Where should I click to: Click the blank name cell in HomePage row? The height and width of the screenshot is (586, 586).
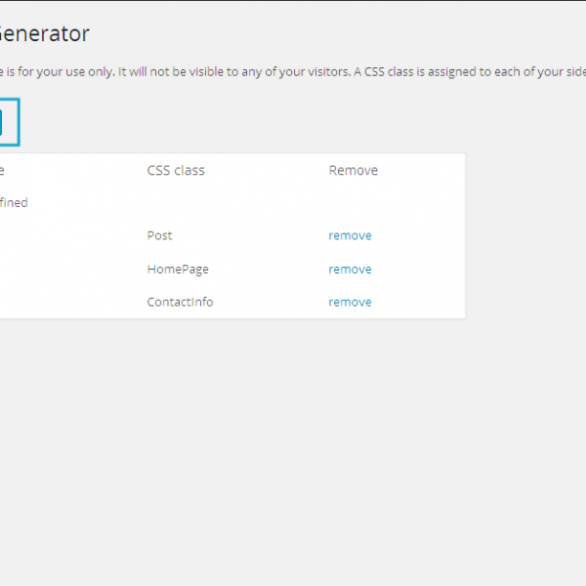tap(59, 269)
